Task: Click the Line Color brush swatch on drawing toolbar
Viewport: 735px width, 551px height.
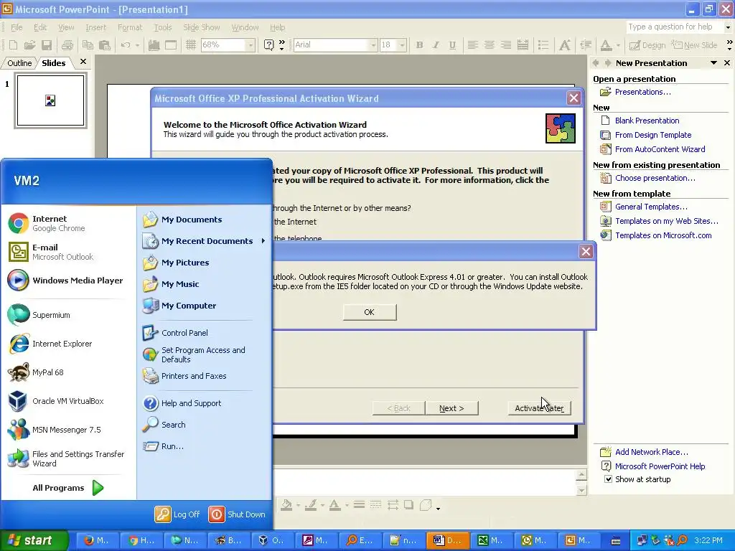Action: pyautogui.click(x=310, y=504)
